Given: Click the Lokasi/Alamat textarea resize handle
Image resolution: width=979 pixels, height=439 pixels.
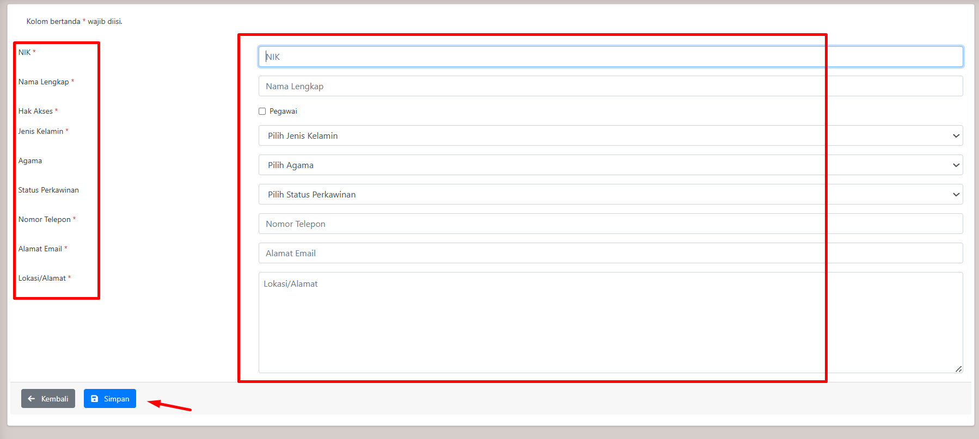Looking at the screenshot, I should (x=958, y=369).
